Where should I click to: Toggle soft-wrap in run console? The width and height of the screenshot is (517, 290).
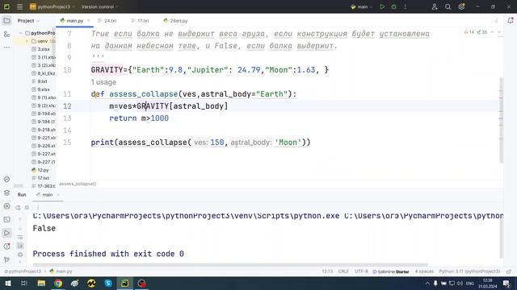pos(20,238)
